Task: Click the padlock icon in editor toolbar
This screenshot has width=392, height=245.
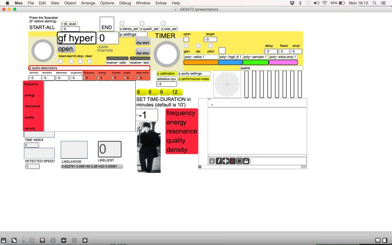Action: (x=246, y=161)
